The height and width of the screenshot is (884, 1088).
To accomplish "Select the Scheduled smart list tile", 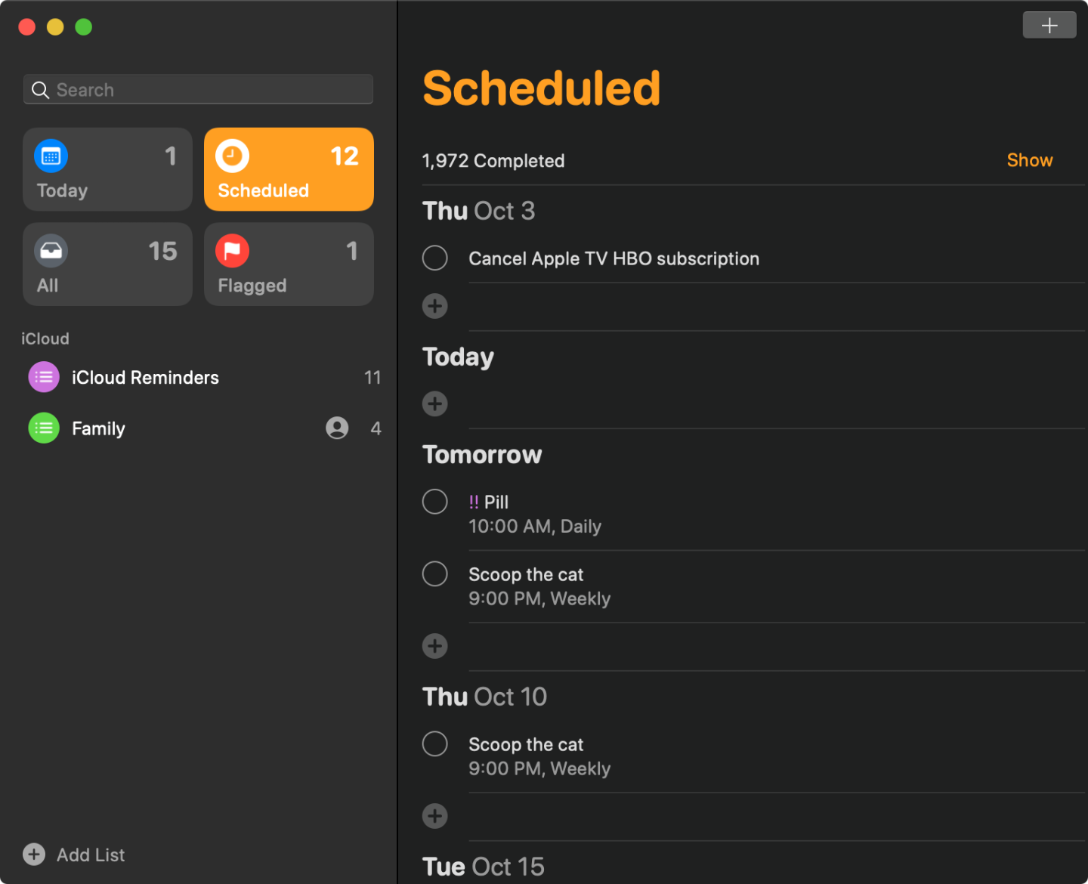I will (289, 169).
